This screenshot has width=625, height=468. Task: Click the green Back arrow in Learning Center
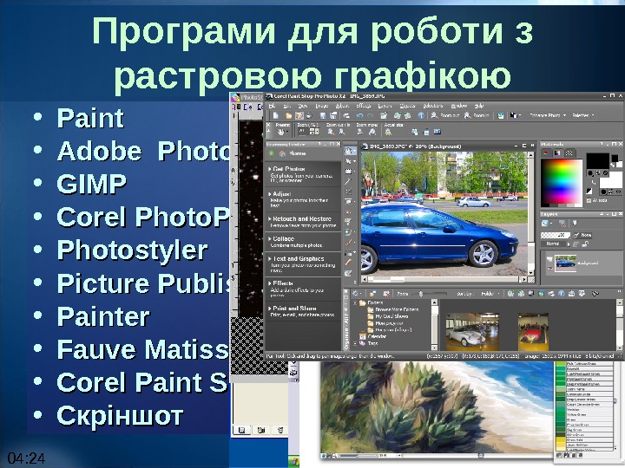pyautogui.click(x=272, y=153)
